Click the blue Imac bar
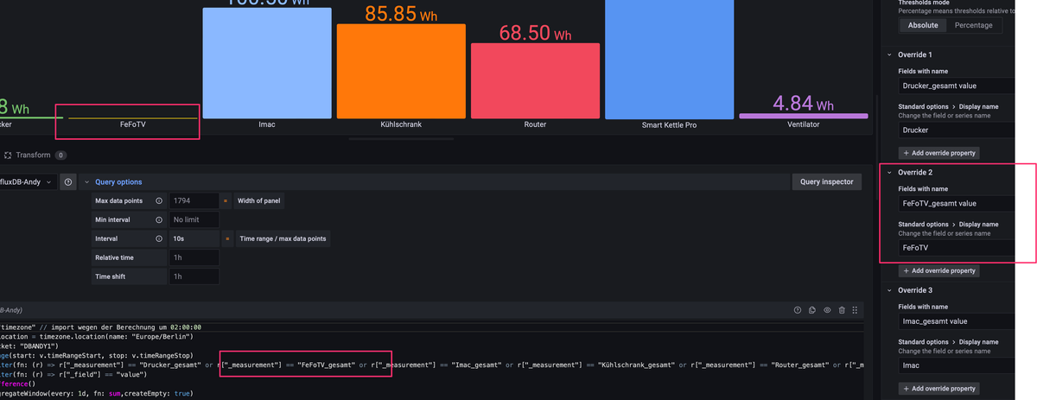Image resolution: width=1037 pixels, height=400 pixels. [267, 63]
